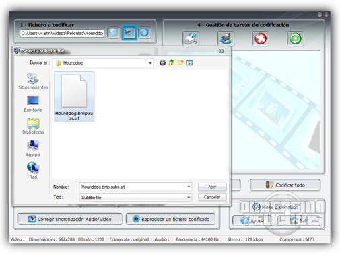This screenshot has width=340, height=254.
Task: Open Ayuda help button
Action: 252,221
